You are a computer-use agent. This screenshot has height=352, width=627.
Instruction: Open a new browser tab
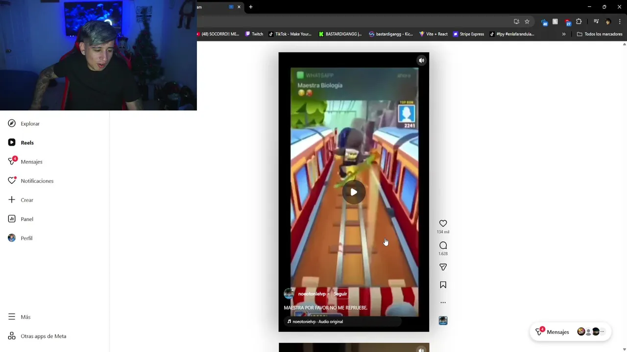click(251, 7)
